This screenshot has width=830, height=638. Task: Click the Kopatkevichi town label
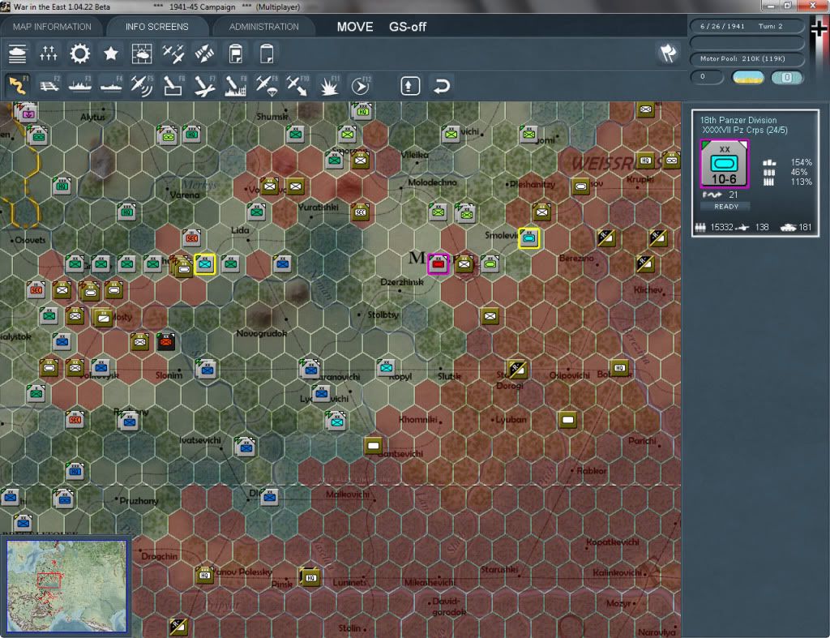click(613, 542)
